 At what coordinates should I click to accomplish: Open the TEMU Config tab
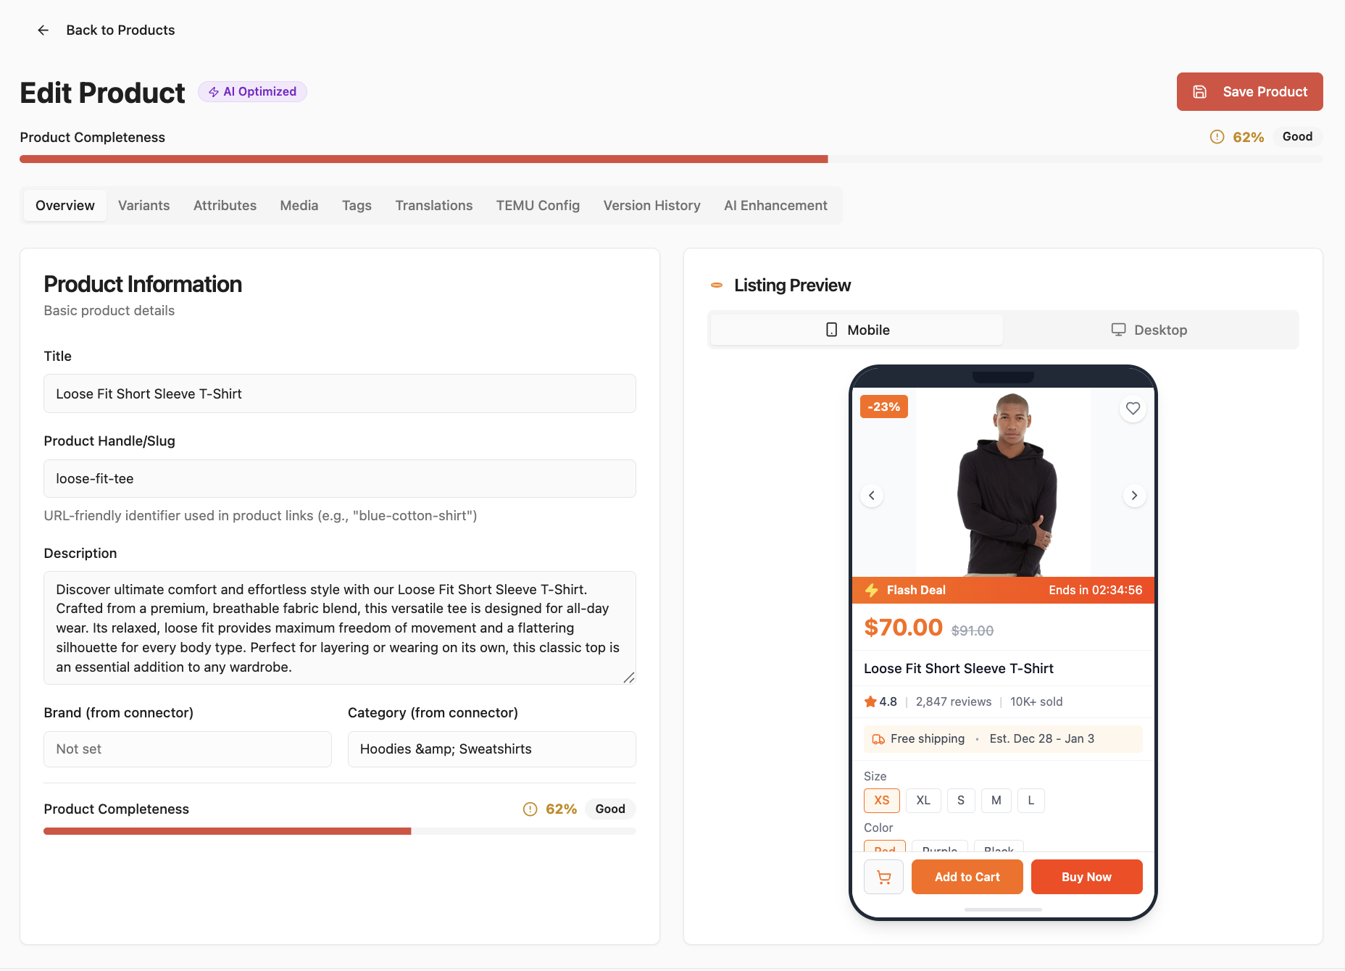pyautogui.click(x=538, y=205)
